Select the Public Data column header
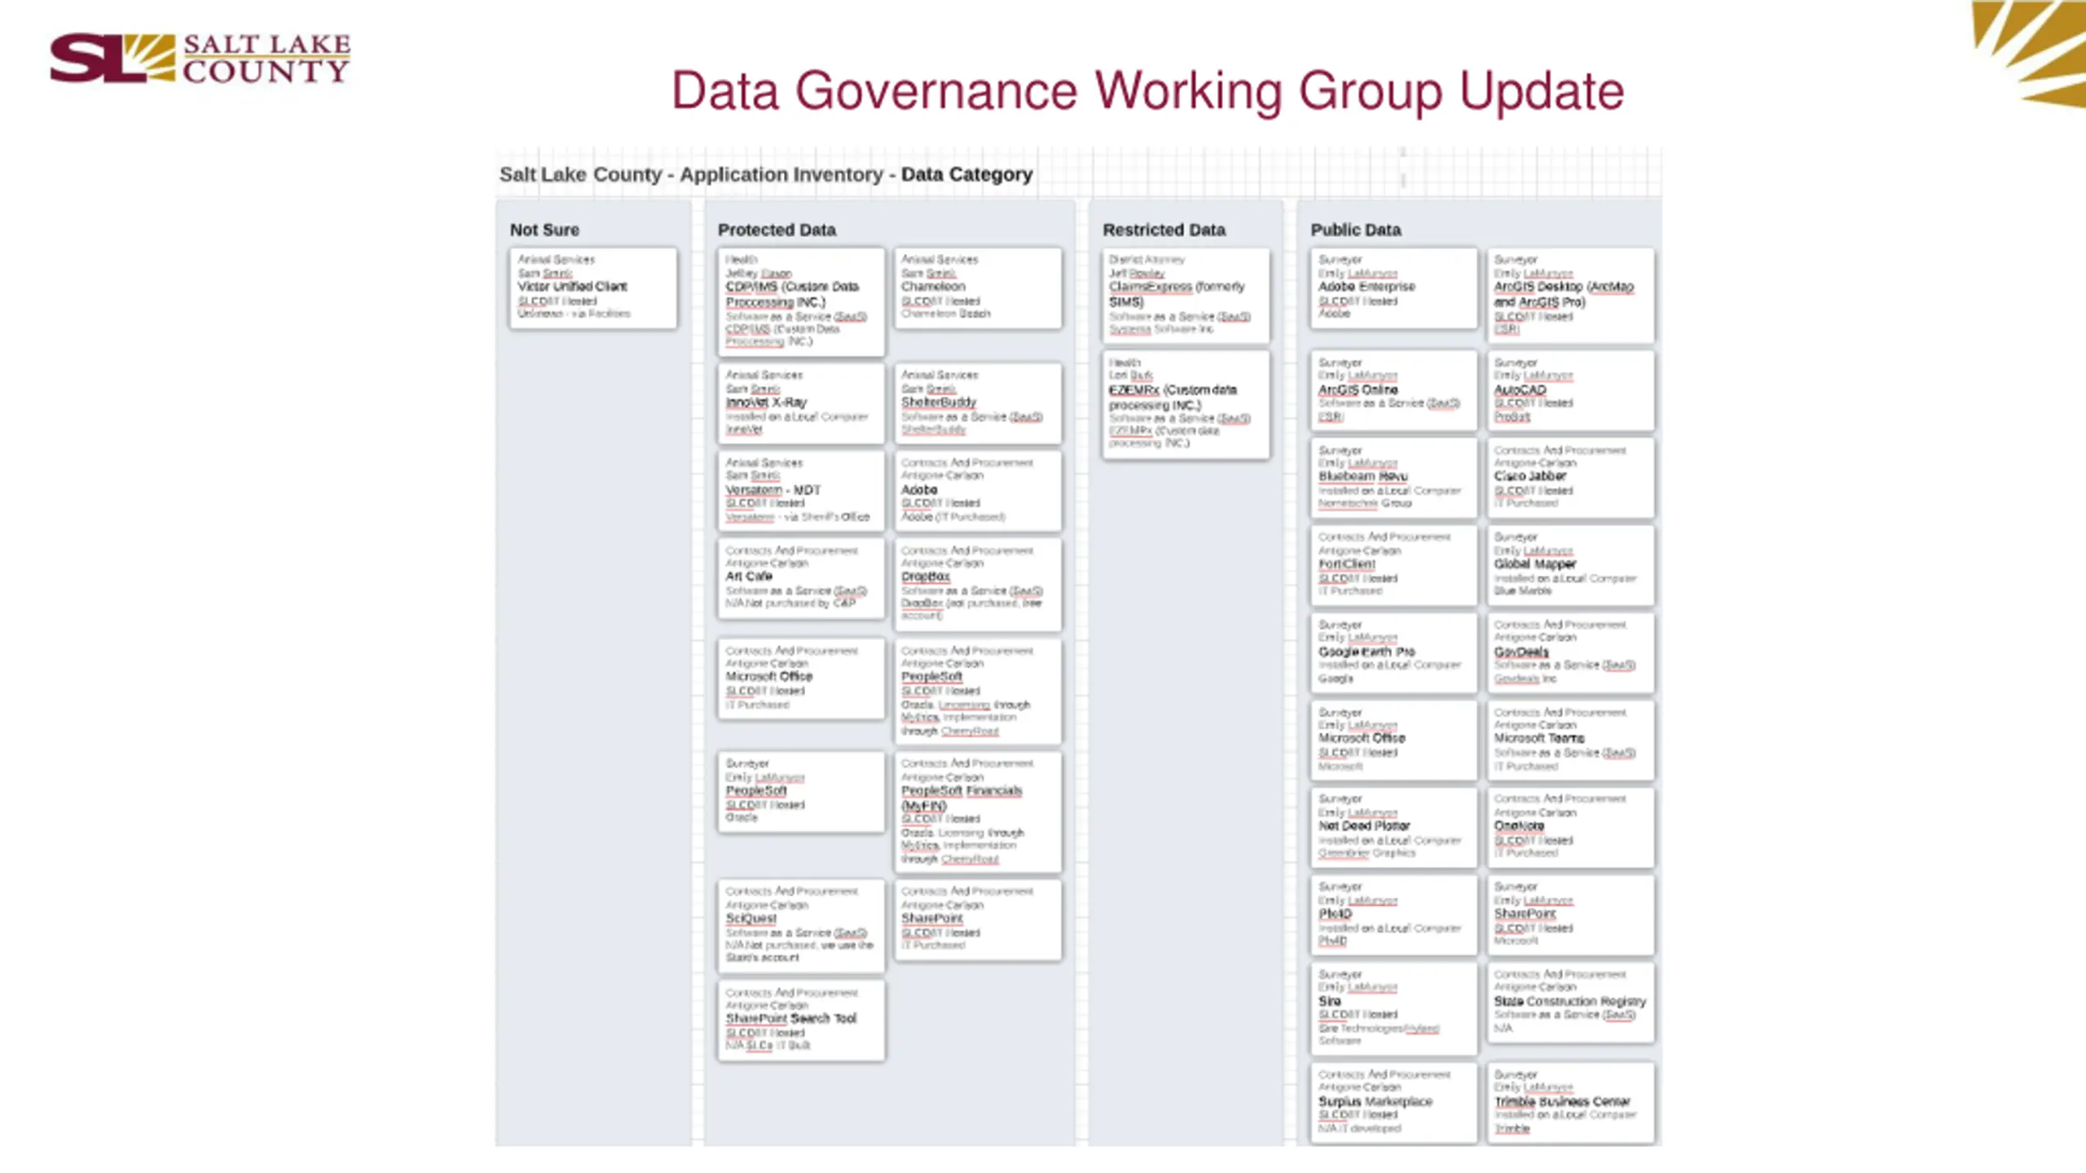2086x1173 pixels. click(1355, 231)
